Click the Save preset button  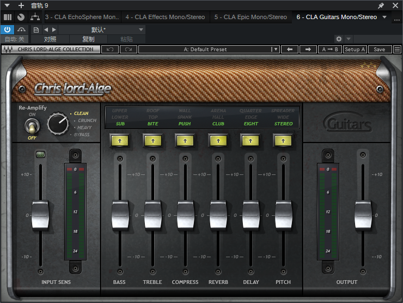[x=380, y=50]
